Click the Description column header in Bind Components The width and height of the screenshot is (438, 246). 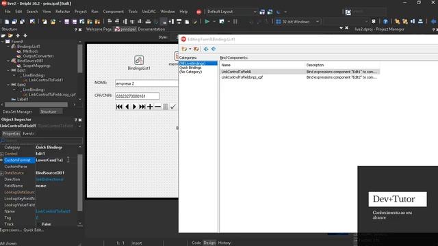[342, 65]
